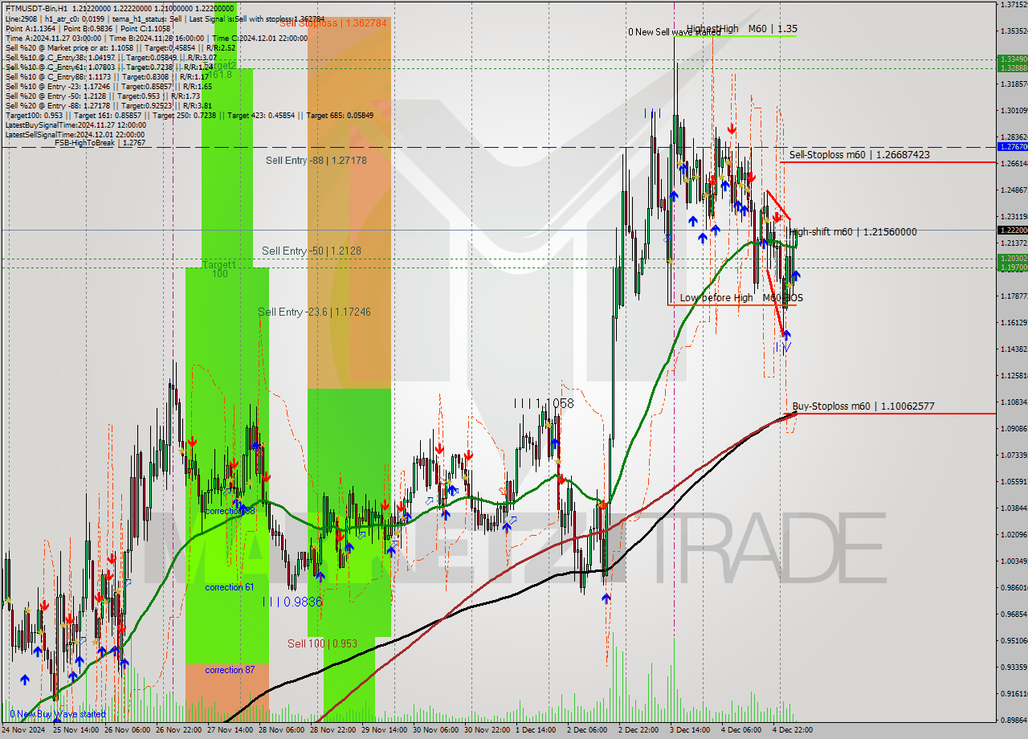Click the 1.16123 price axis label
The height and width of the screenshot is (739, 1028).
[1014, 322]
